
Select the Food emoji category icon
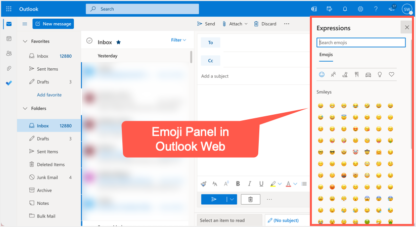click(356, 75)
